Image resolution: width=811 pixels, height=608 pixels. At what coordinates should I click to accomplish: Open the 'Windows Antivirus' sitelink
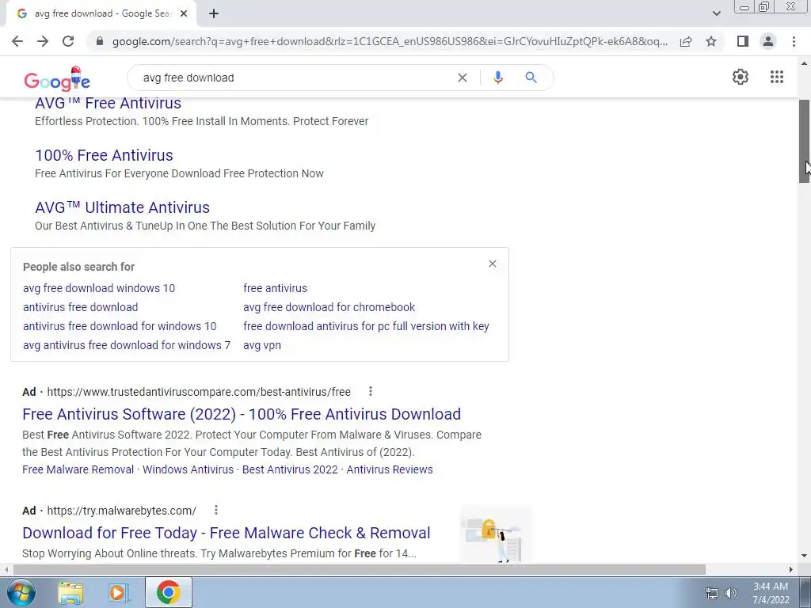point(188,469)
